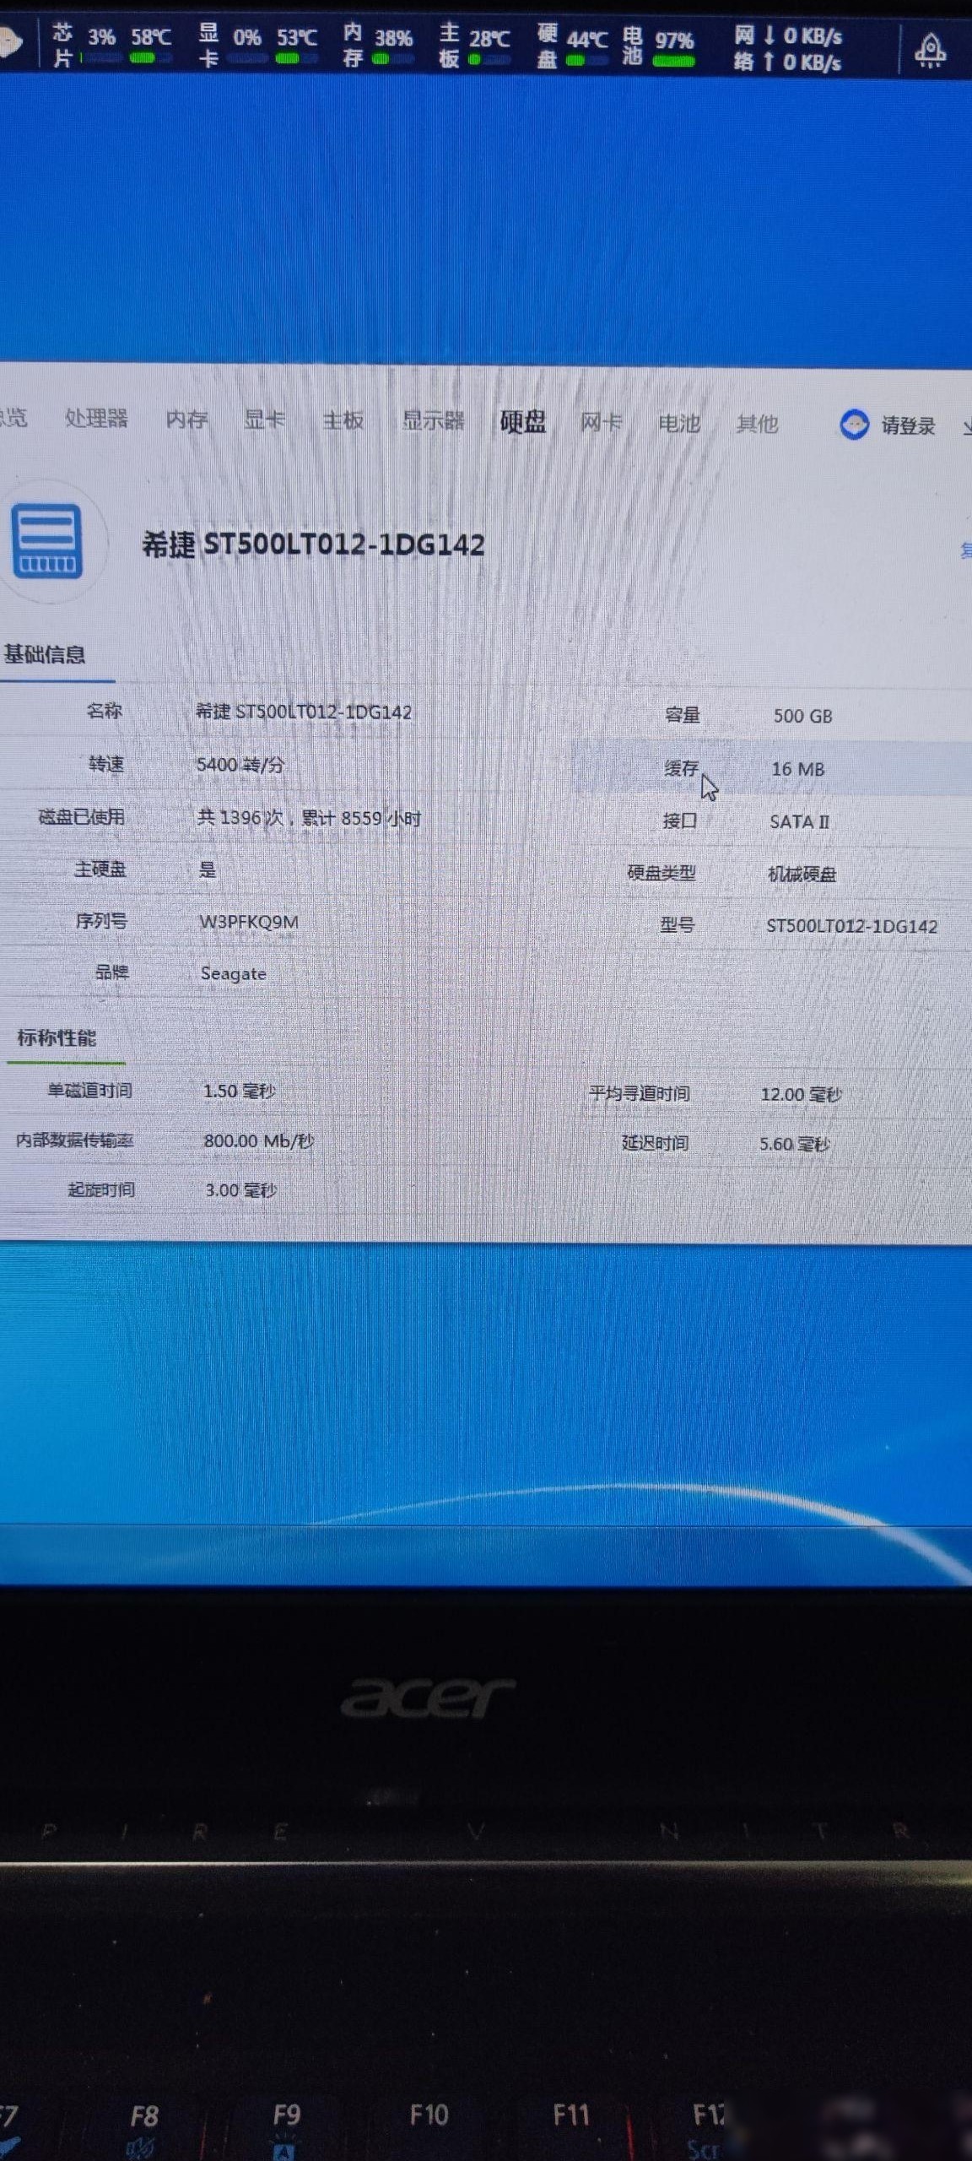Click the hard disk drive icon

[47, 541]
